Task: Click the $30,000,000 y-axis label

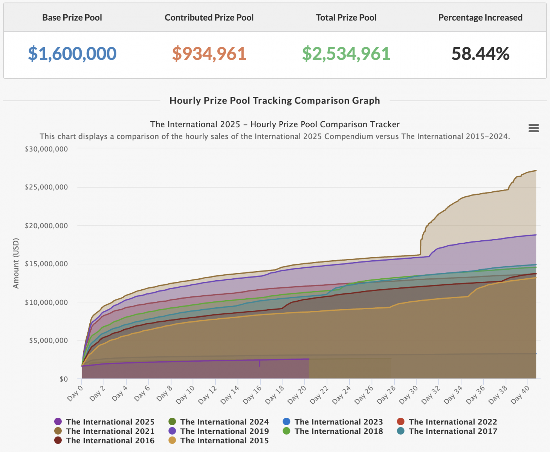Action: click(x=46, y=149)
